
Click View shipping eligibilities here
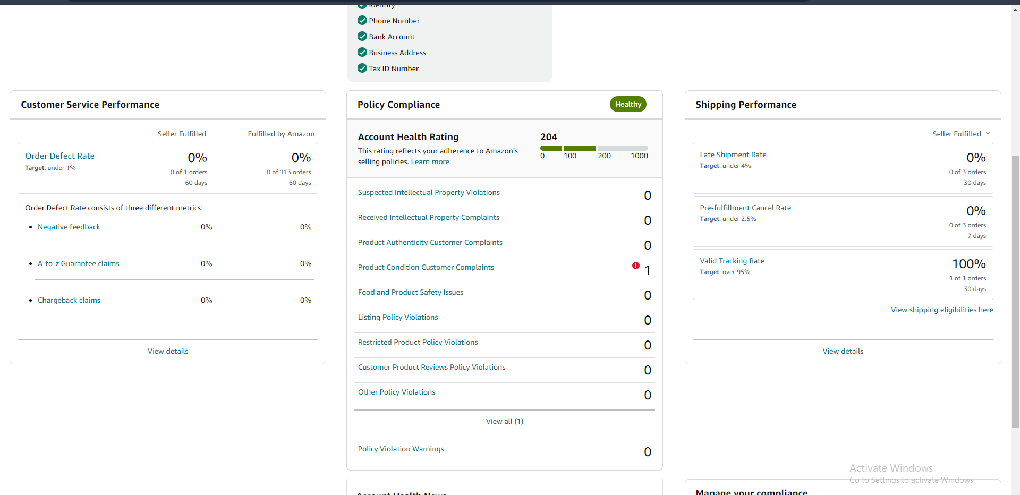tap(942, 310)
